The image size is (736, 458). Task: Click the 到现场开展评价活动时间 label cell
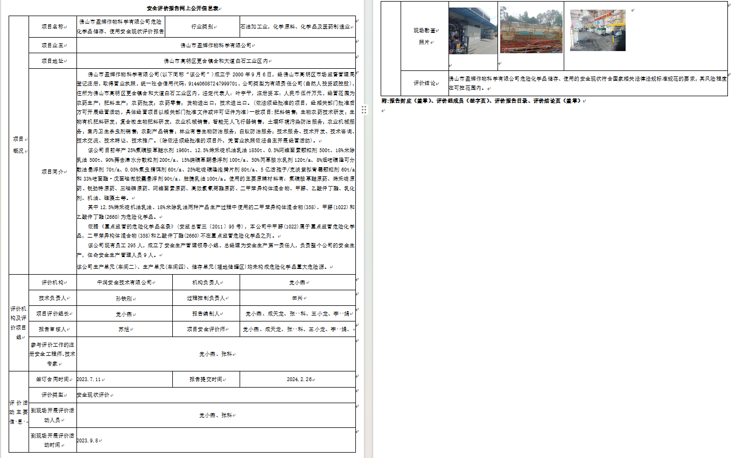point(52,440)
